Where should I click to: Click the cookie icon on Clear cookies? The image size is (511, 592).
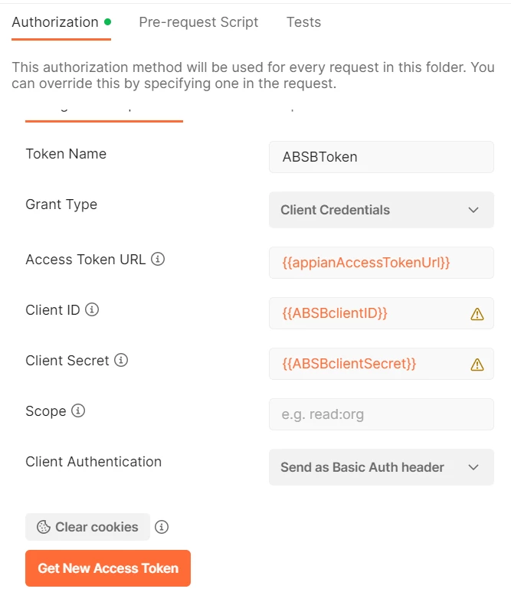click(x=44, y=527)
